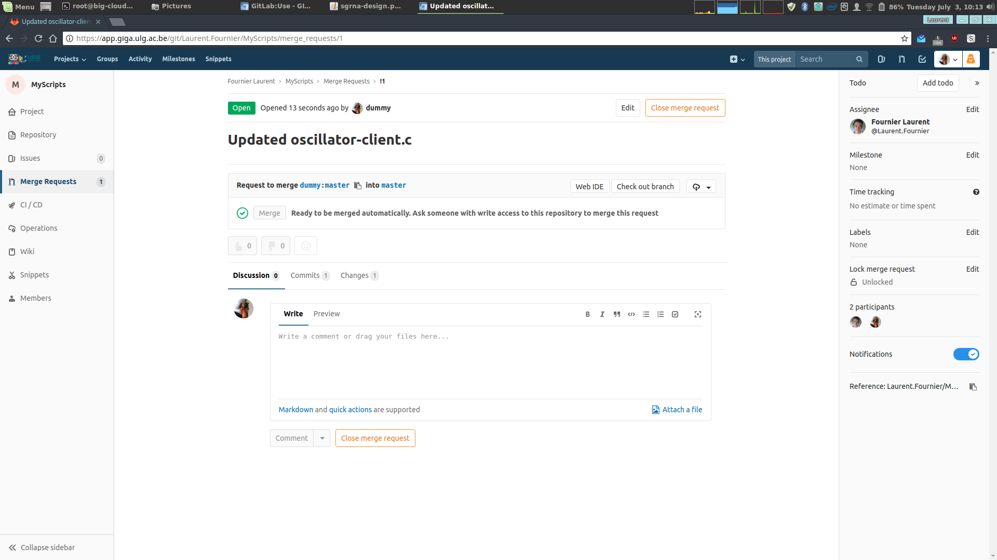997x560 pixels.
Task: Add thumbs down reaction
Action: coord(276,246)
